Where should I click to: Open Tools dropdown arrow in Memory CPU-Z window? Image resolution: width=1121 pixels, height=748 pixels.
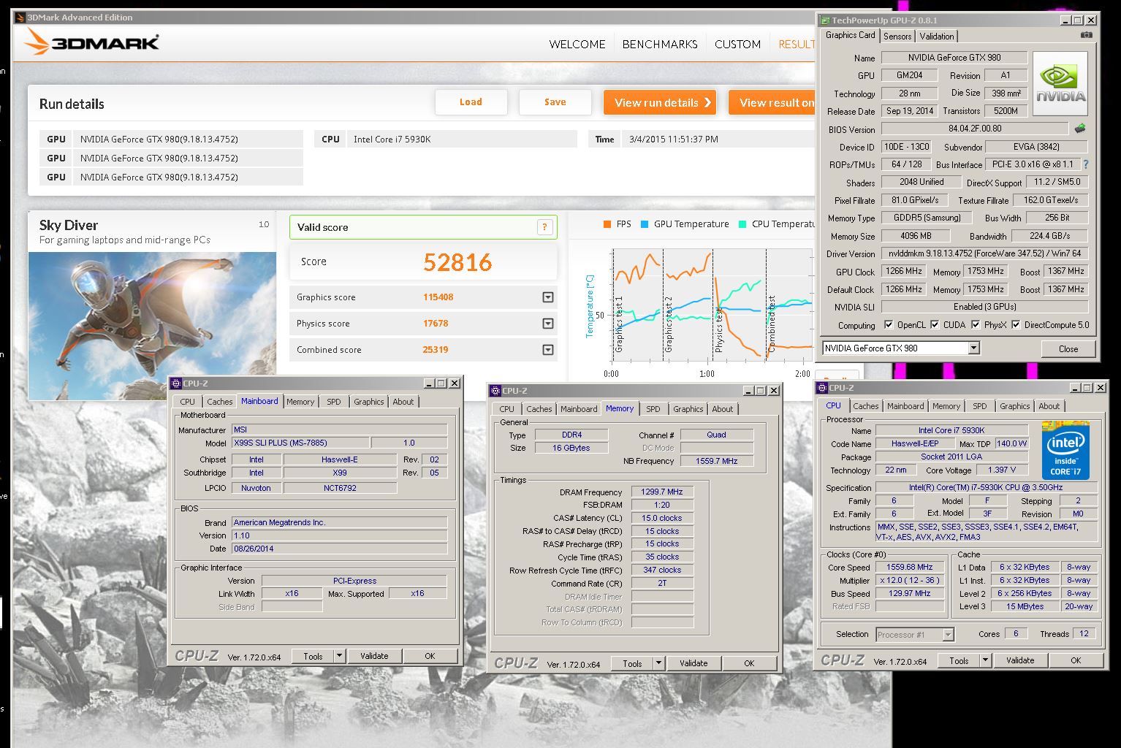tap(658, 663)
